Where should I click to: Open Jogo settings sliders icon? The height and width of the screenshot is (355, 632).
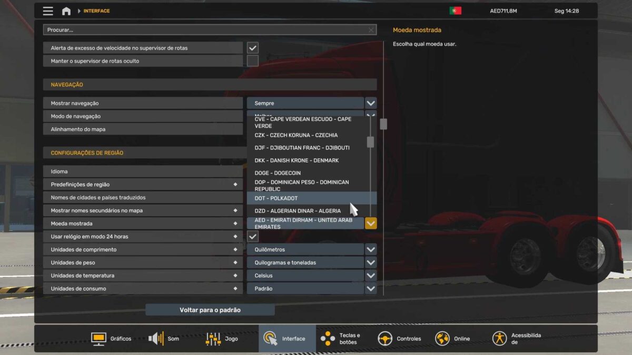(213, 339)
